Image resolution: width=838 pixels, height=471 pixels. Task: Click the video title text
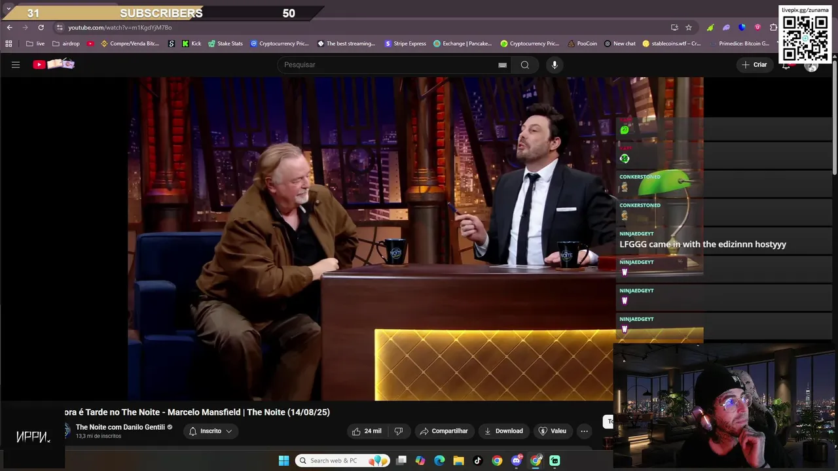point(197,412)
